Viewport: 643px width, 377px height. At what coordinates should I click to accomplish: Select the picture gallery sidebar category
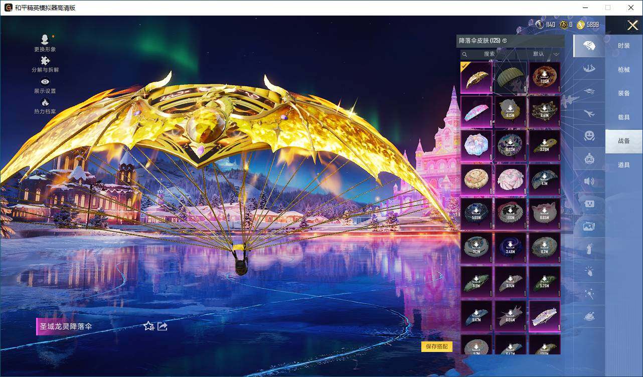click(589, 227)
